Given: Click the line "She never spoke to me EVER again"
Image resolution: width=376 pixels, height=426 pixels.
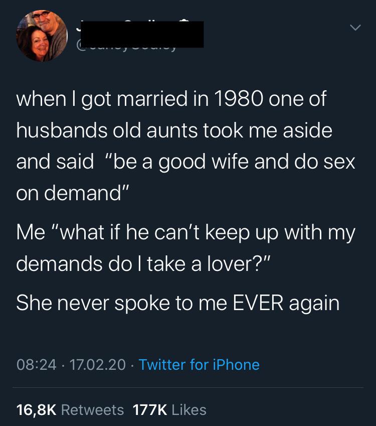Looking at the screenshot, I should [x=178, y=303].
